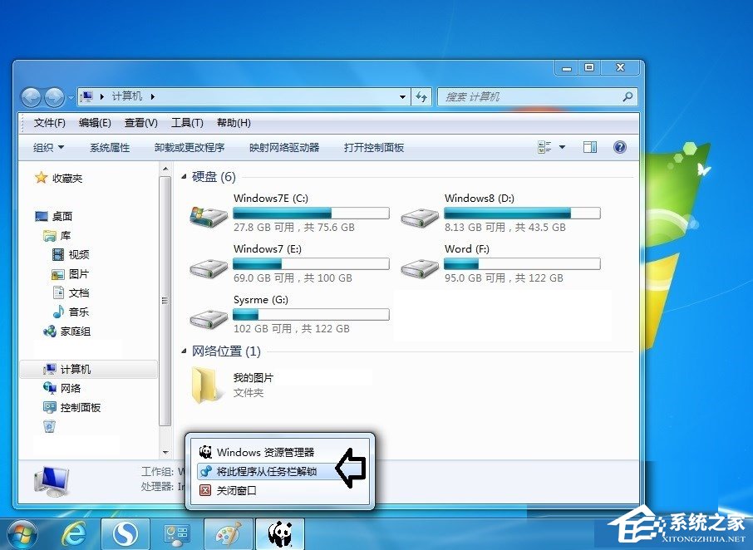Click the Windows Start orb
Viewport: 753px width, 550px height.
click(x=22, y=533)
